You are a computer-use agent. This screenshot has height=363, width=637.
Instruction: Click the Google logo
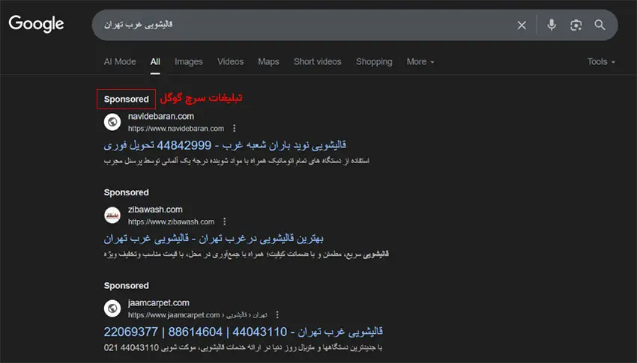click(36, 24)
